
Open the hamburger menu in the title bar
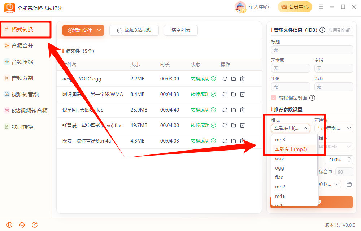pyautogui.click(x=321, y=7)
